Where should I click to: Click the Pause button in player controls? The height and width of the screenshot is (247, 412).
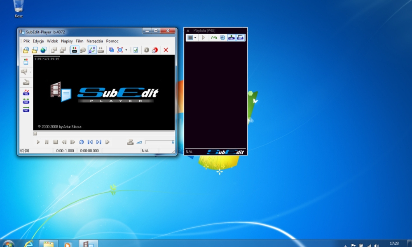pos(47,142)
